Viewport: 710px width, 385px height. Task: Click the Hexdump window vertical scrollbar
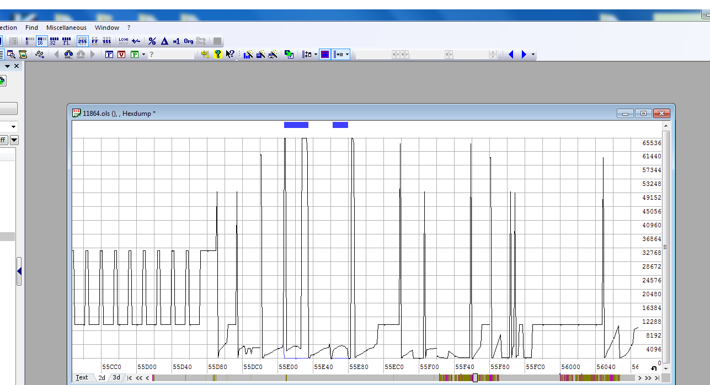pos(666,247)
